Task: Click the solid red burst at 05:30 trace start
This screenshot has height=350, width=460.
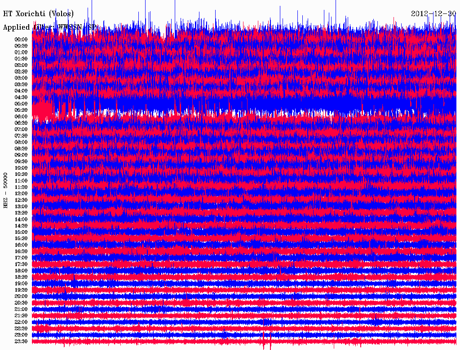Action: [43, 110]
